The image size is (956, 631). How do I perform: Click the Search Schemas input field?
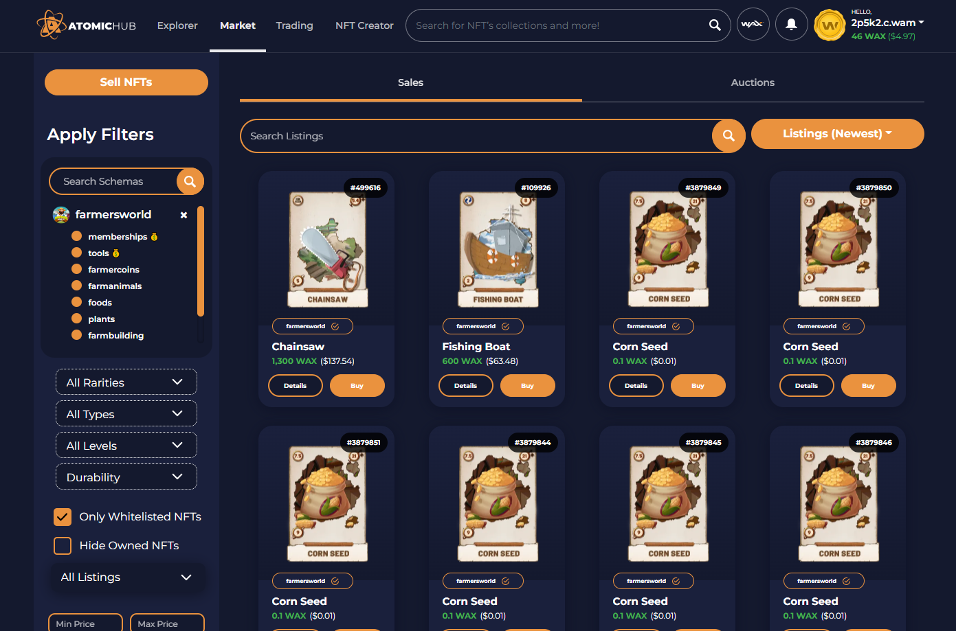(114, 181)
